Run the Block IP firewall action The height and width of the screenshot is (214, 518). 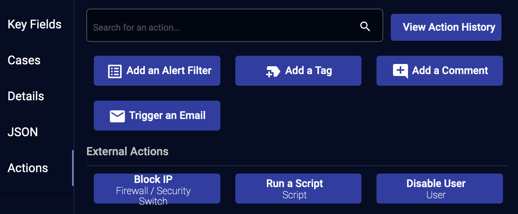157,189
